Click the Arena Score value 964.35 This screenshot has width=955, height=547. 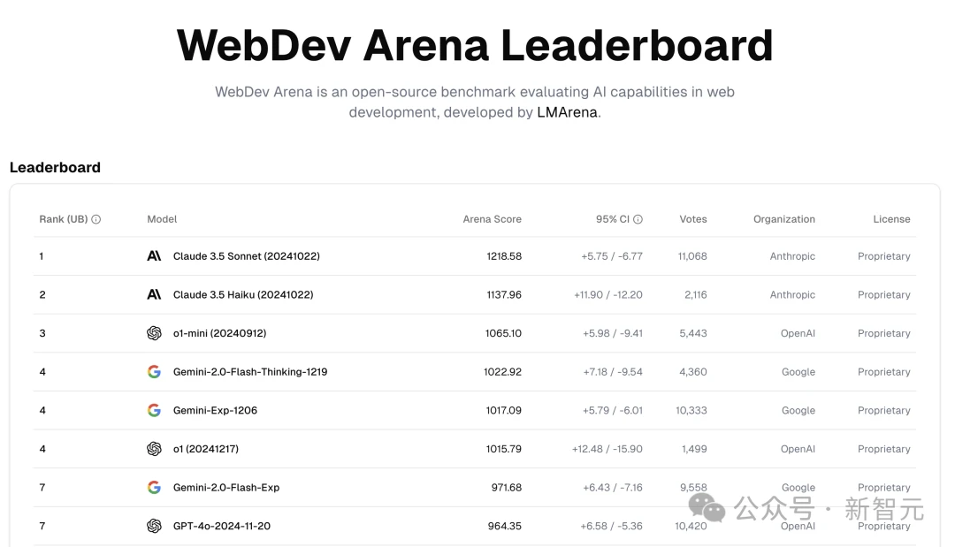point(505,526)
